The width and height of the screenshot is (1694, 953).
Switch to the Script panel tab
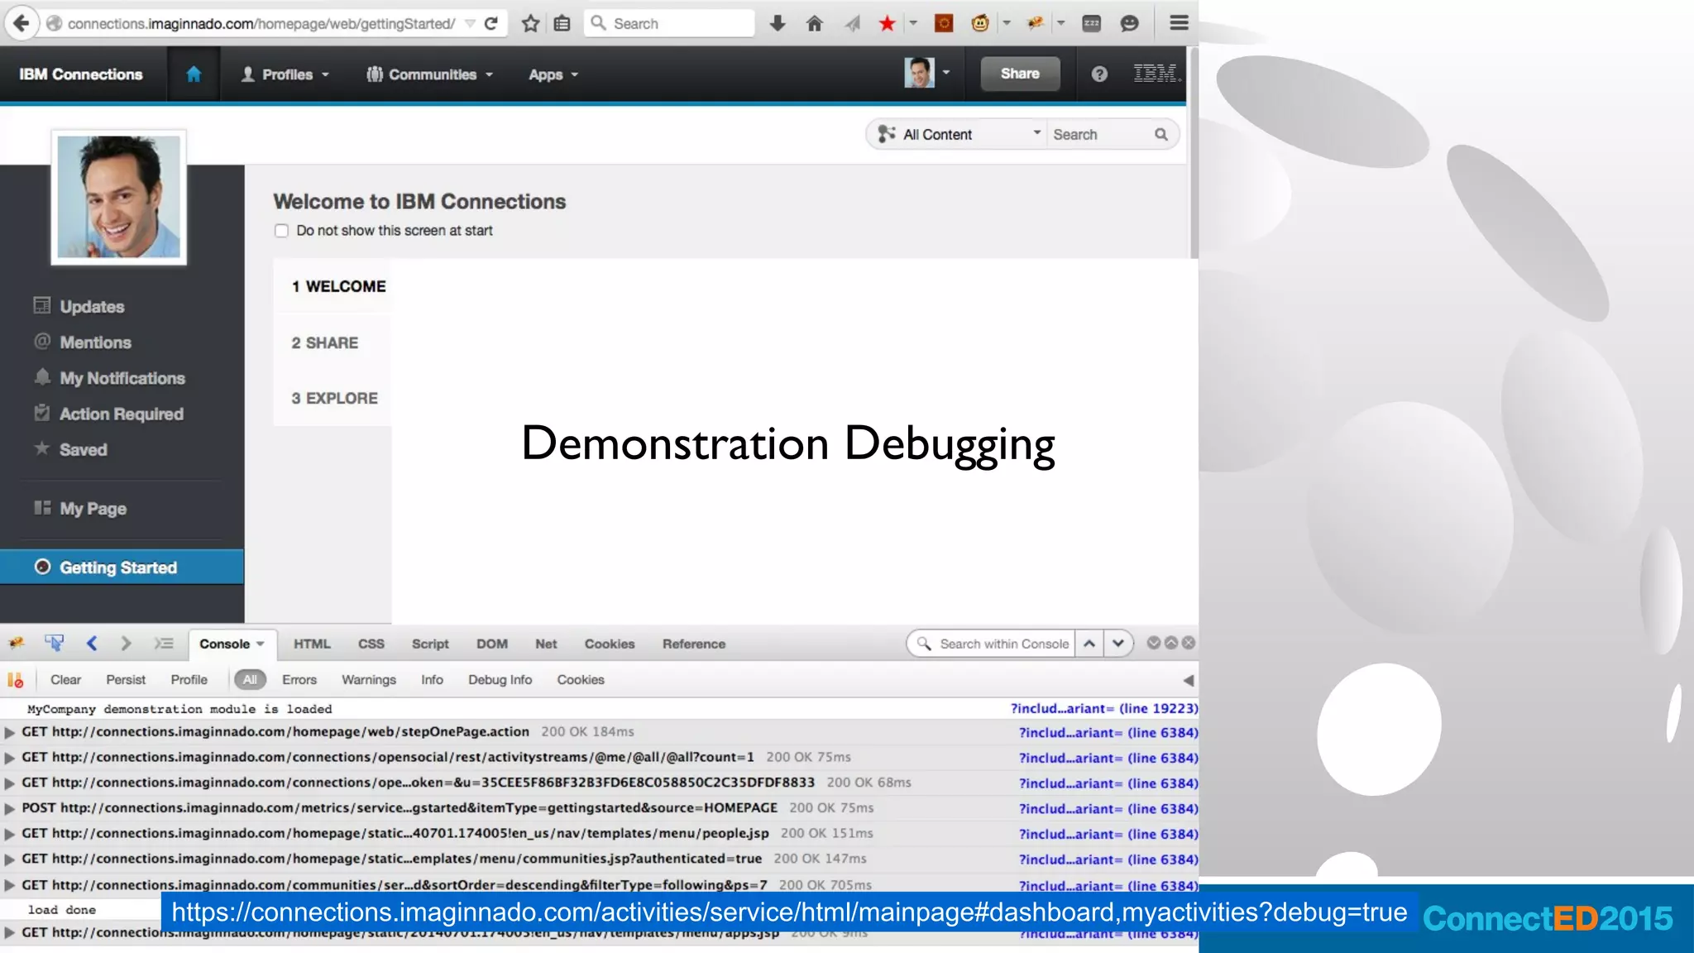point(430,644)
